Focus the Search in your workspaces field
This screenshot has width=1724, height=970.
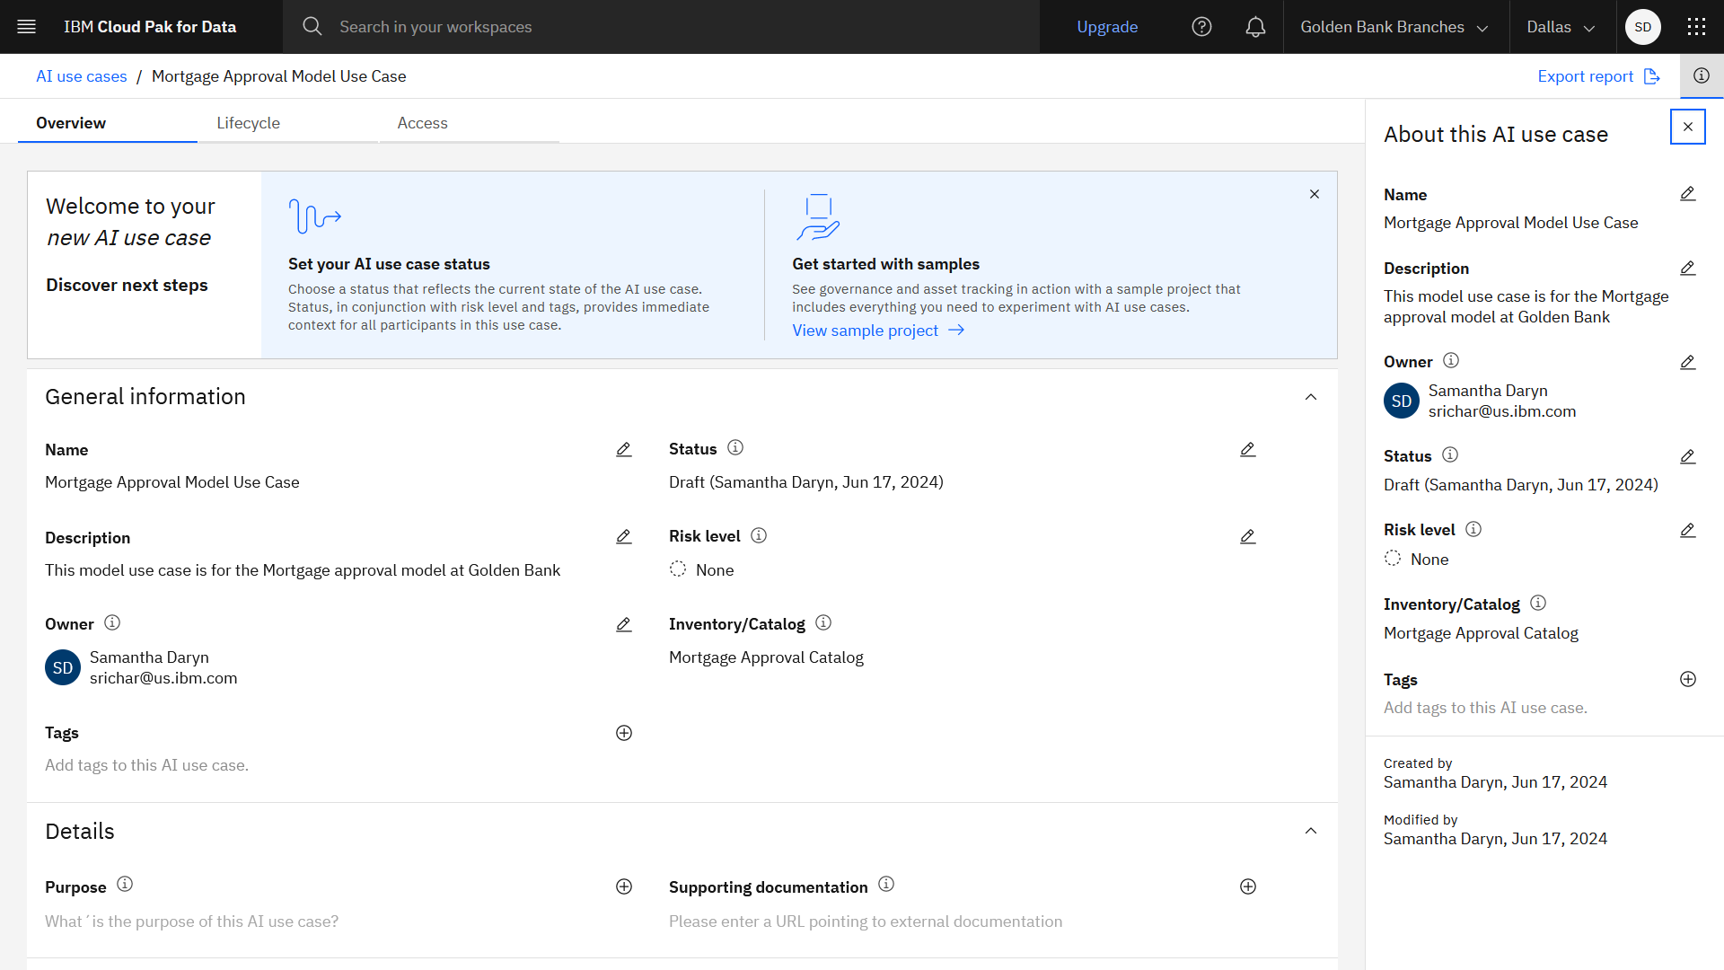pos(661,27)
